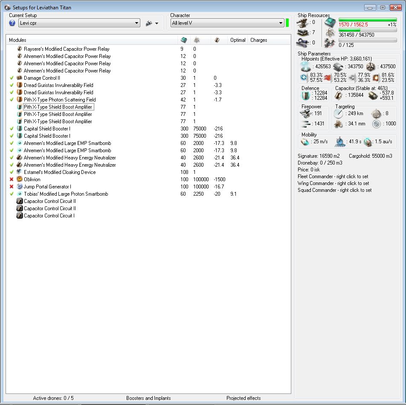
Task: Click the warp speed icon beside 1.5 au/s
Action: [368, 142]
